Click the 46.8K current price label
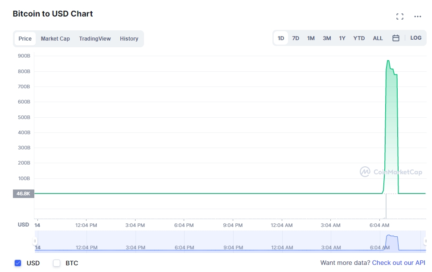Screen dimensions: 432x272 24,194
